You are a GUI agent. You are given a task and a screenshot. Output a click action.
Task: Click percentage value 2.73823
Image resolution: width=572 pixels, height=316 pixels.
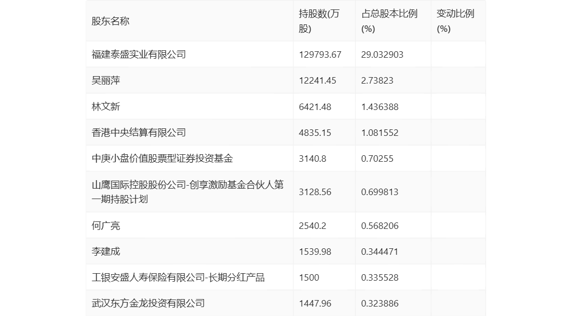pos(377,81)
